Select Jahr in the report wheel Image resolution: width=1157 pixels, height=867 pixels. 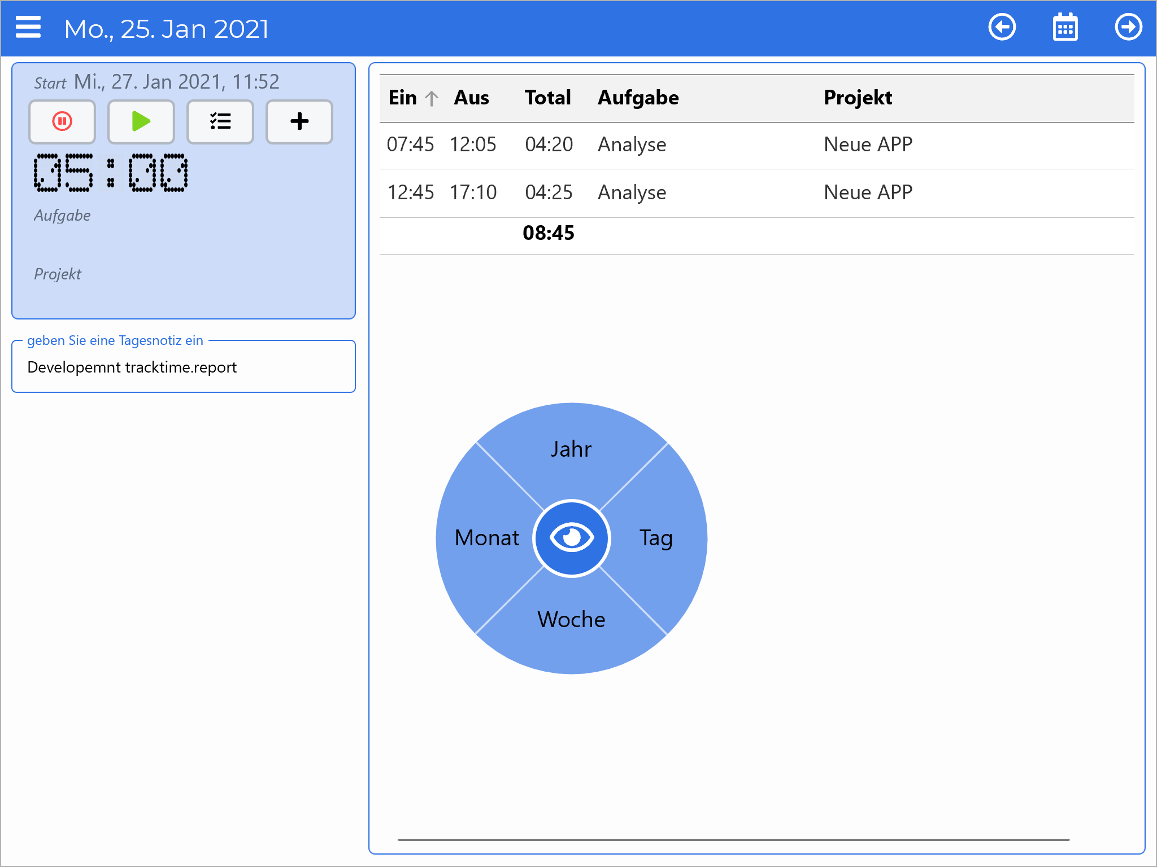[571, 449]
